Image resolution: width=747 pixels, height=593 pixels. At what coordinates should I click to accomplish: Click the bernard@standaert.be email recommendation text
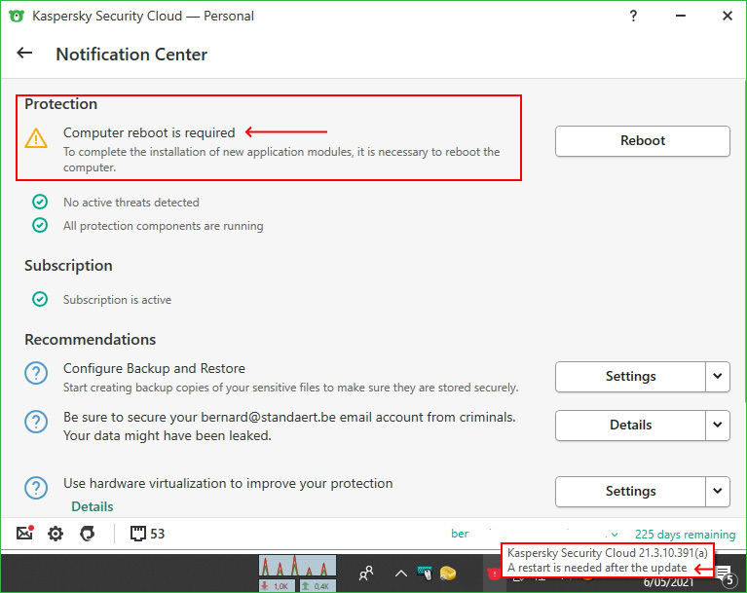(289, 426)
